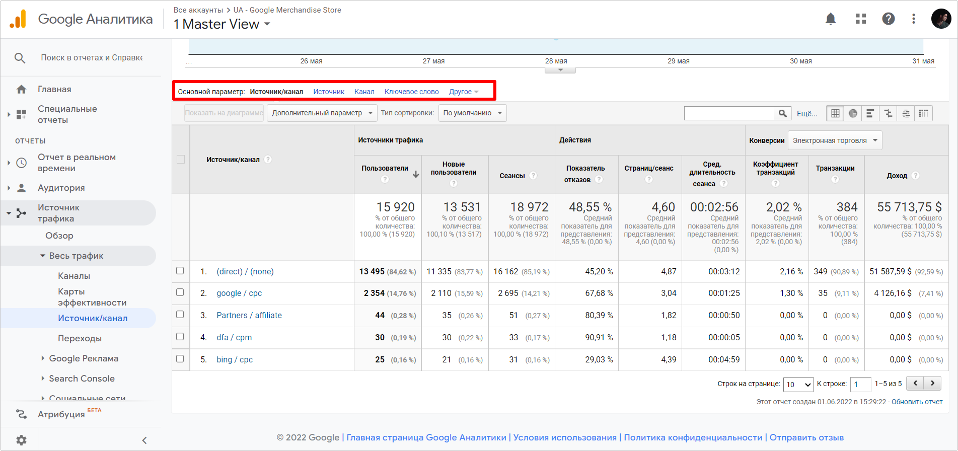This screenshot has width=958, height=451.
Task: Check the bing / cpc row checkbox
Action: pyautogui.click(x=180, y=359)
